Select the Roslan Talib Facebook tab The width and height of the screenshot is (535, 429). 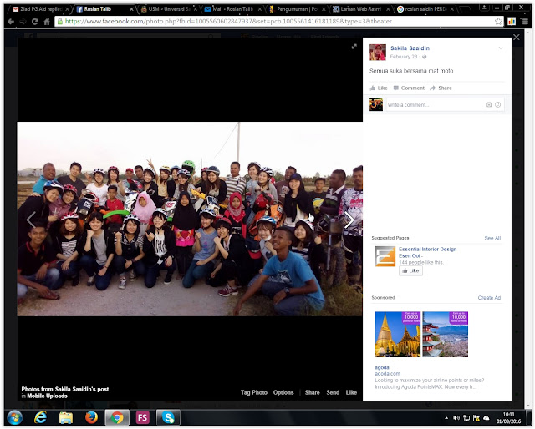(104, 9)
